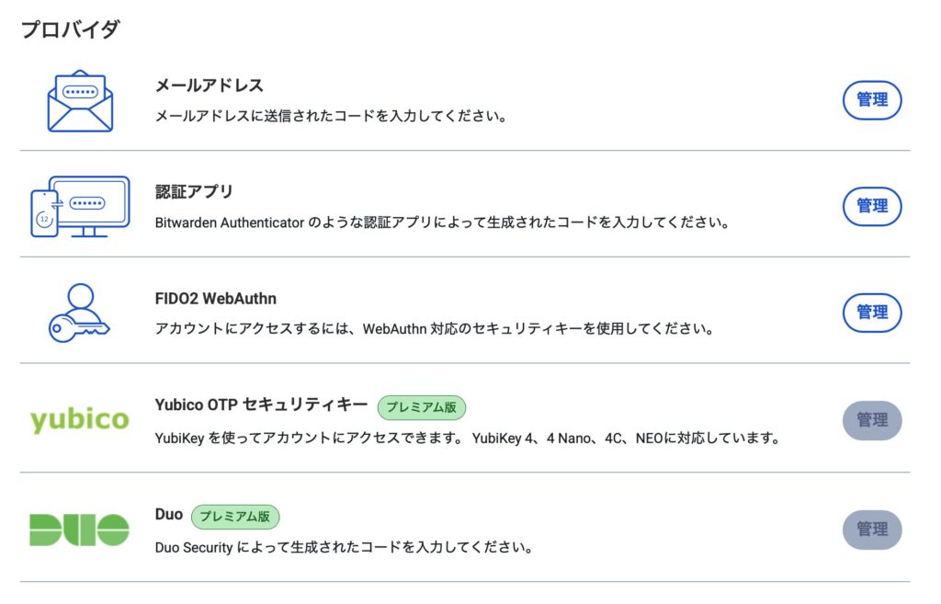Screen dimensions: 941x604
Task: Click the authenticator app devices icon
Action: 81,207
